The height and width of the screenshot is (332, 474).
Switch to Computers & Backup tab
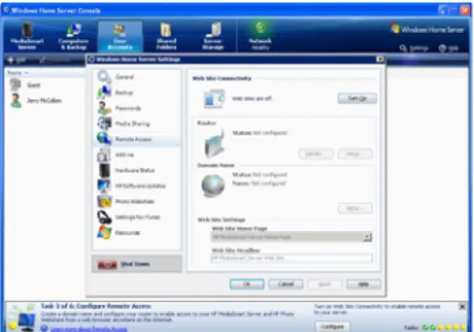pyautogui.click(x=73, y=36)
